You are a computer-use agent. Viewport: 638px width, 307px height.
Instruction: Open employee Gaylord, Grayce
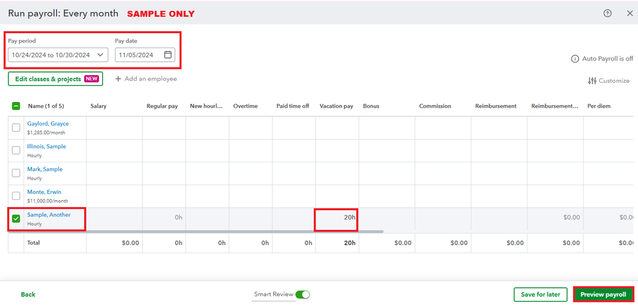48,124
